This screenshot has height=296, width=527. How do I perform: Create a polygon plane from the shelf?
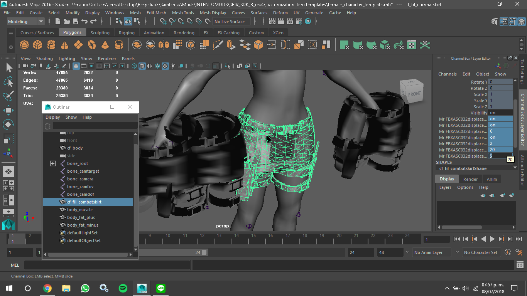pos(78,45)
